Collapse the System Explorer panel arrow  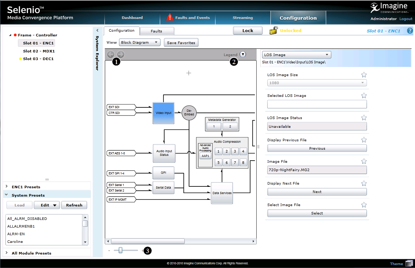(98, 31)
